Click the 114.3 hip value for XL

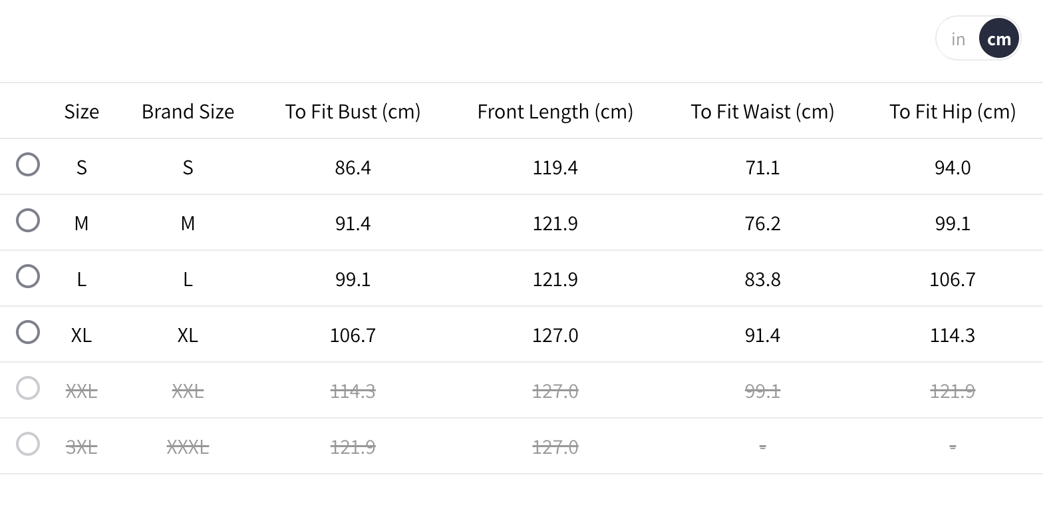coord(953,335)
